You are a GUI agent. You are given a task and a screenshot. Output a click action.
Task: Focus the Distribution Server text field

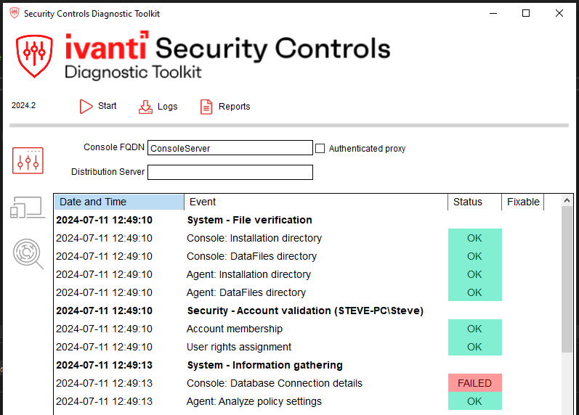click(230, 173)
